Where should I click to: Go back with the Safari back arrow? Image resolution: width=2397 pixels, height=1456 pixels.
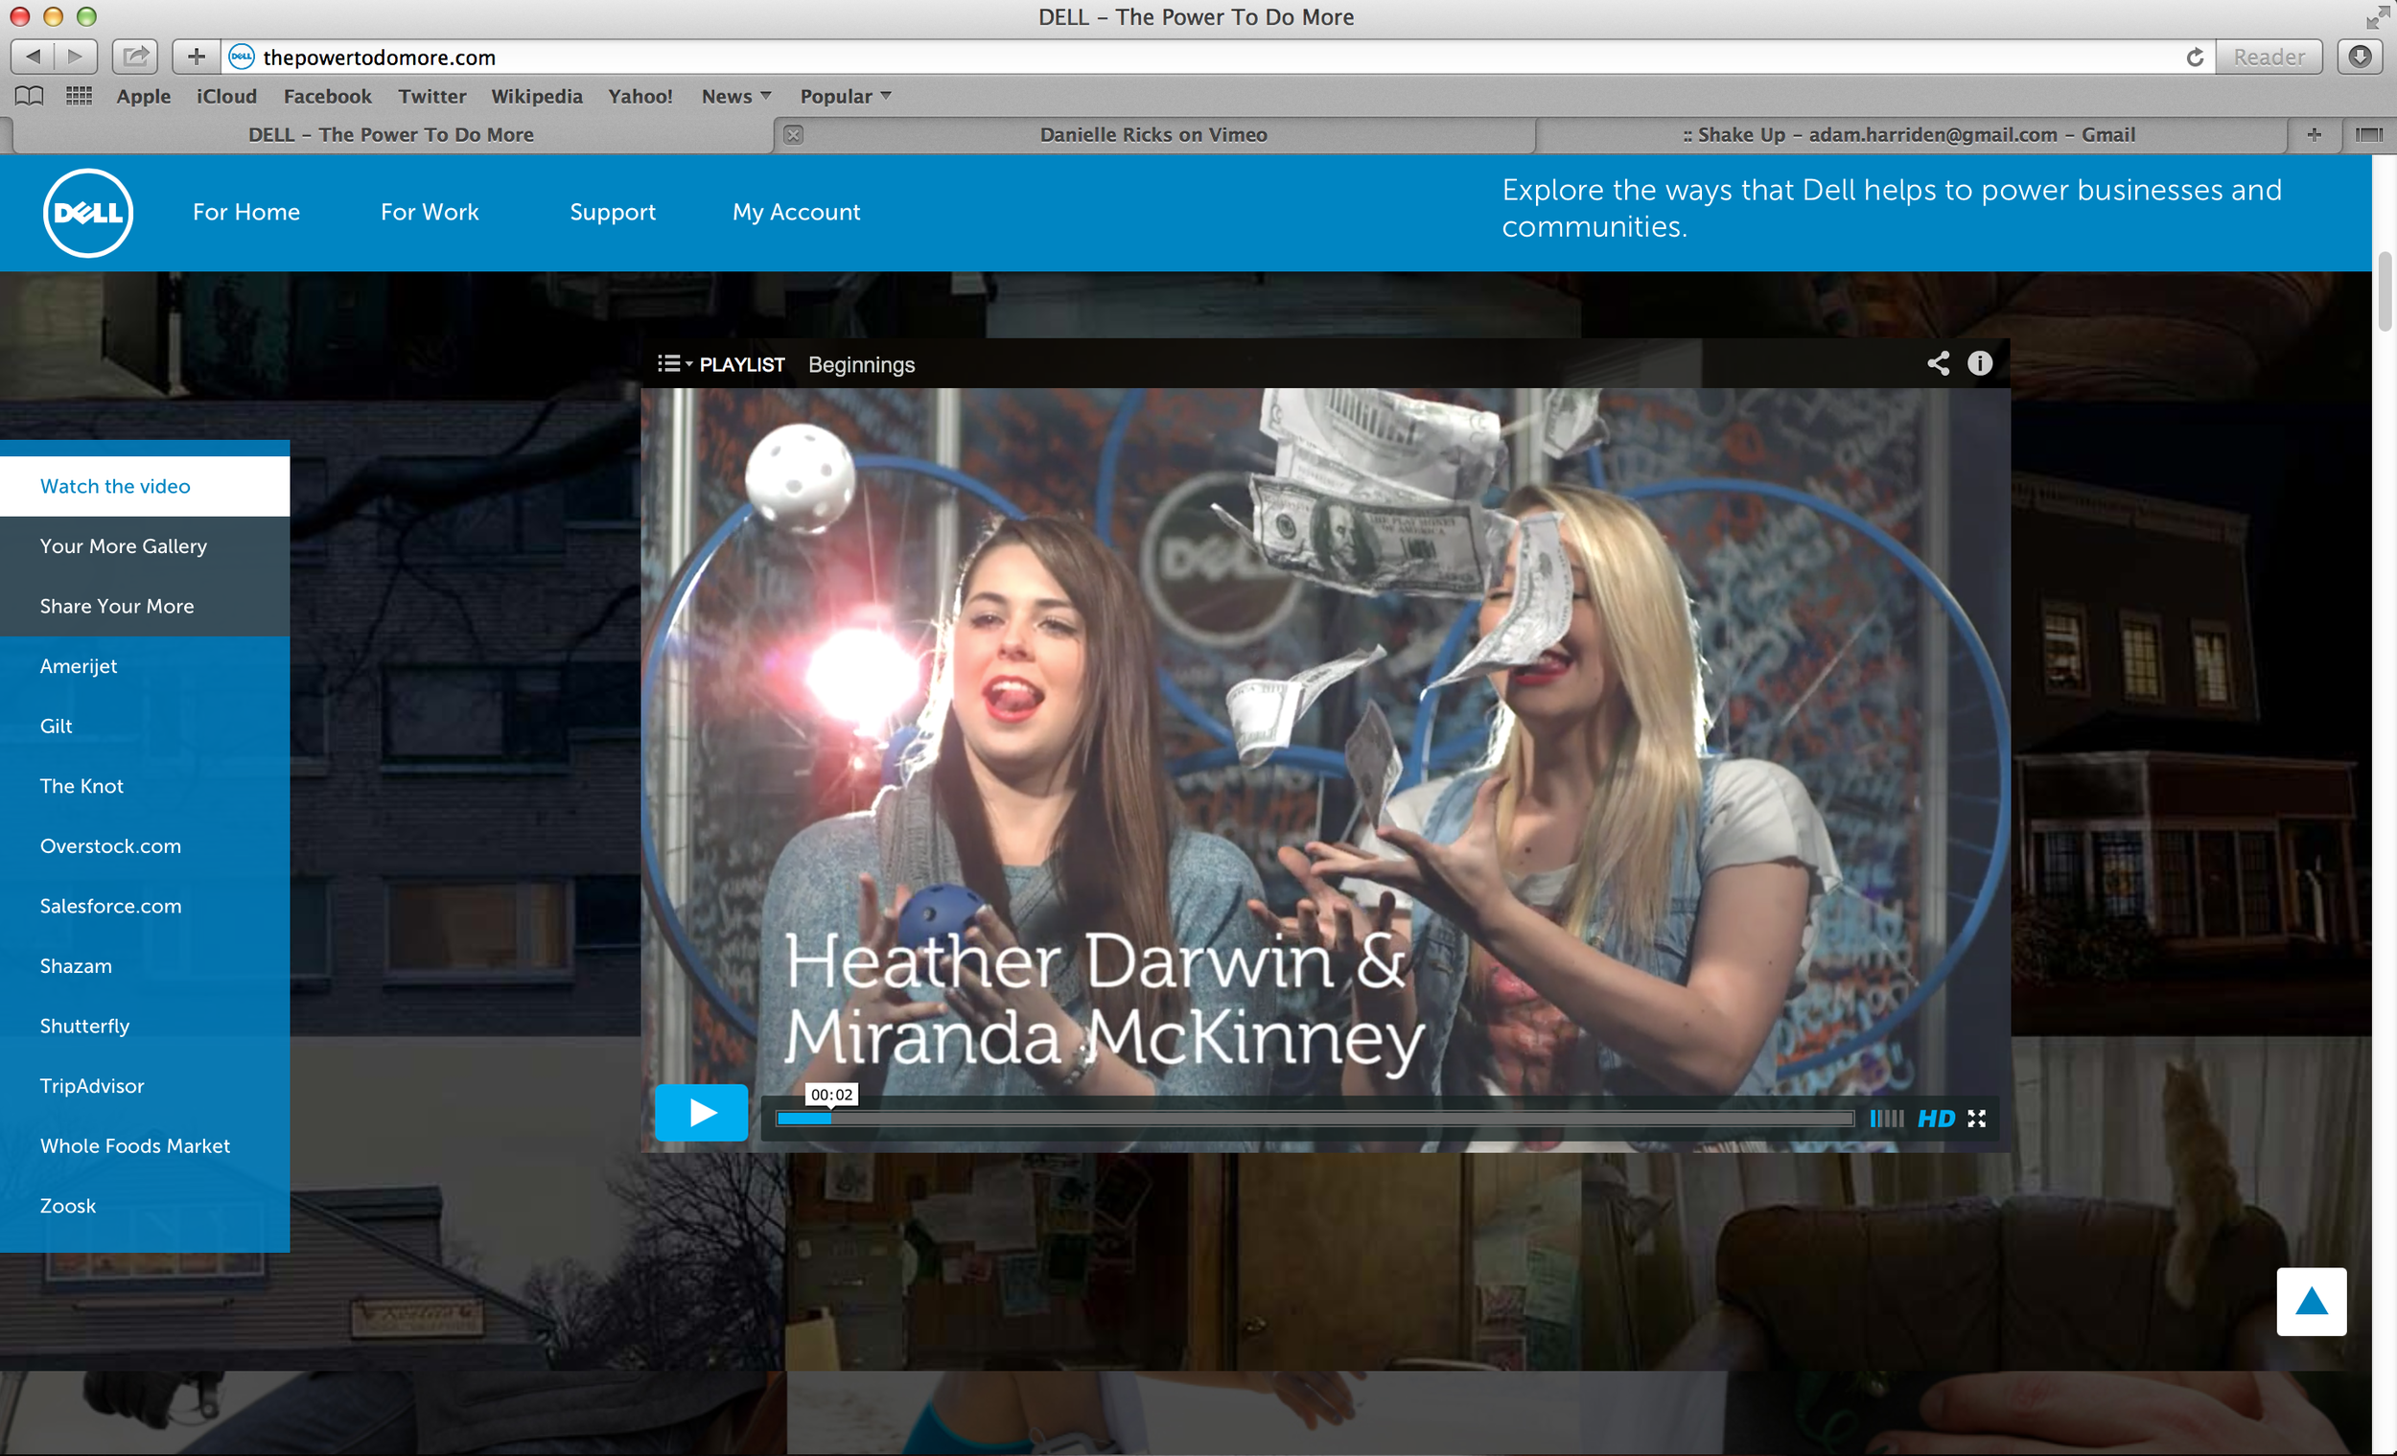point(32,57)
